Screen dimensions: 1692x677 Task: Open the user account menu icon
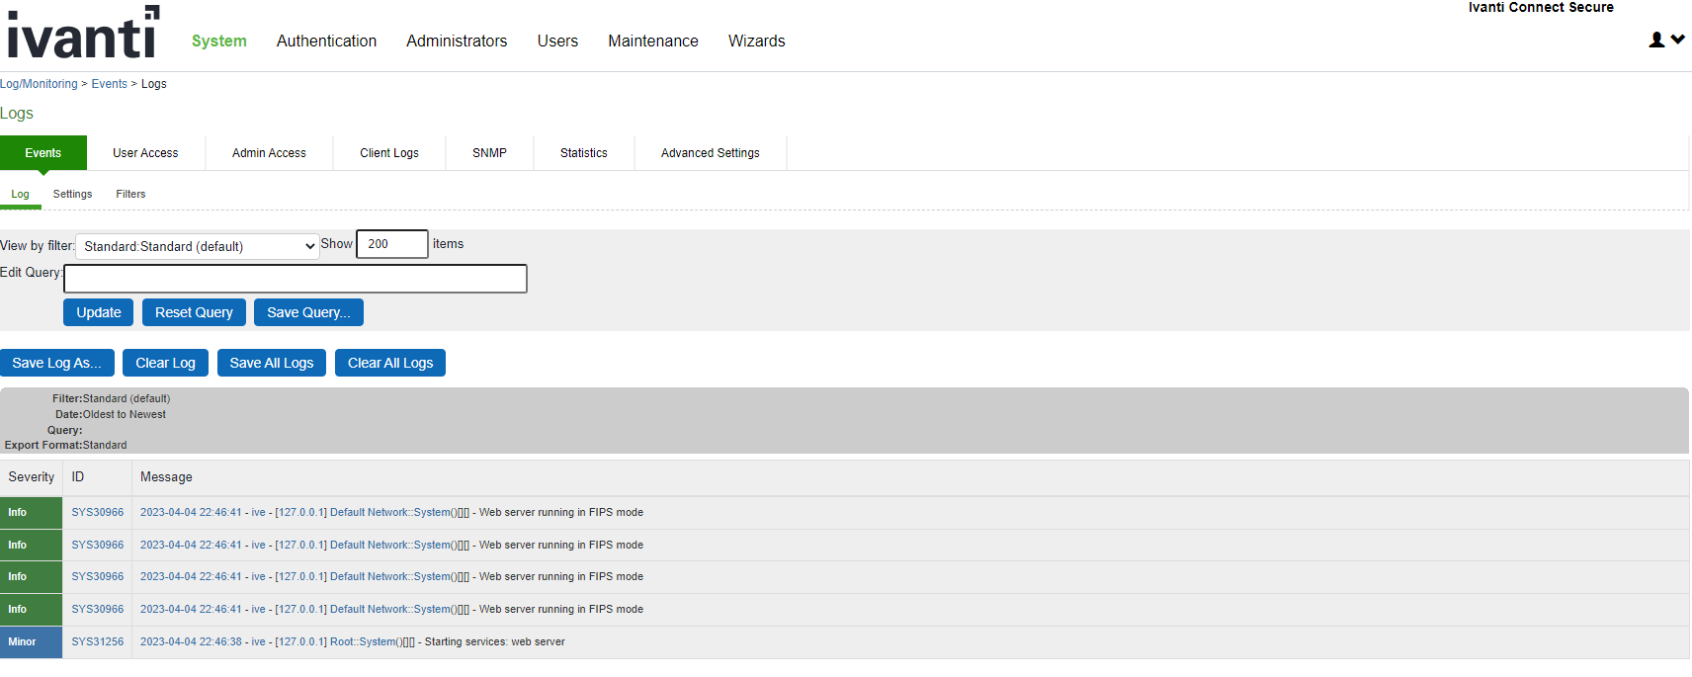click(x=1666, y=40)
